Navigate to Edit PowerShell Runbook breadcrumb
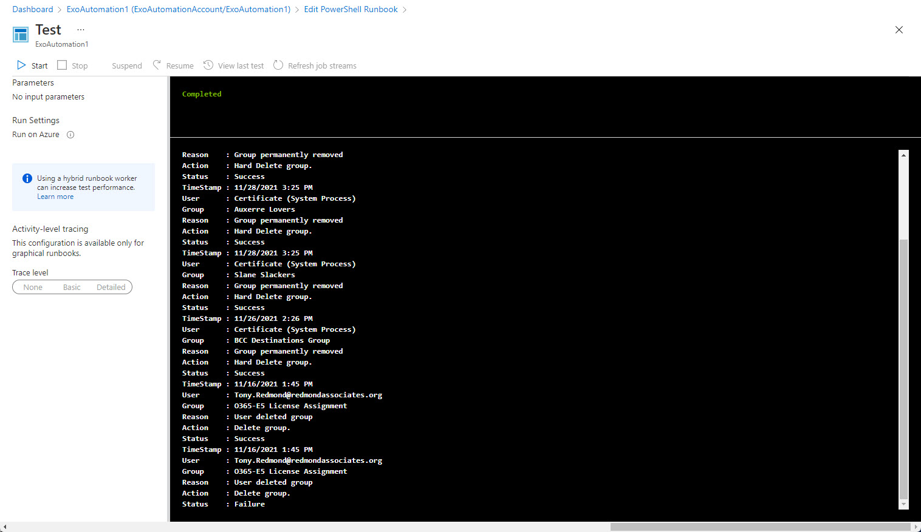The height and width of the screenshot is (532, 921). pyautogui.click(x=351, y=9)
